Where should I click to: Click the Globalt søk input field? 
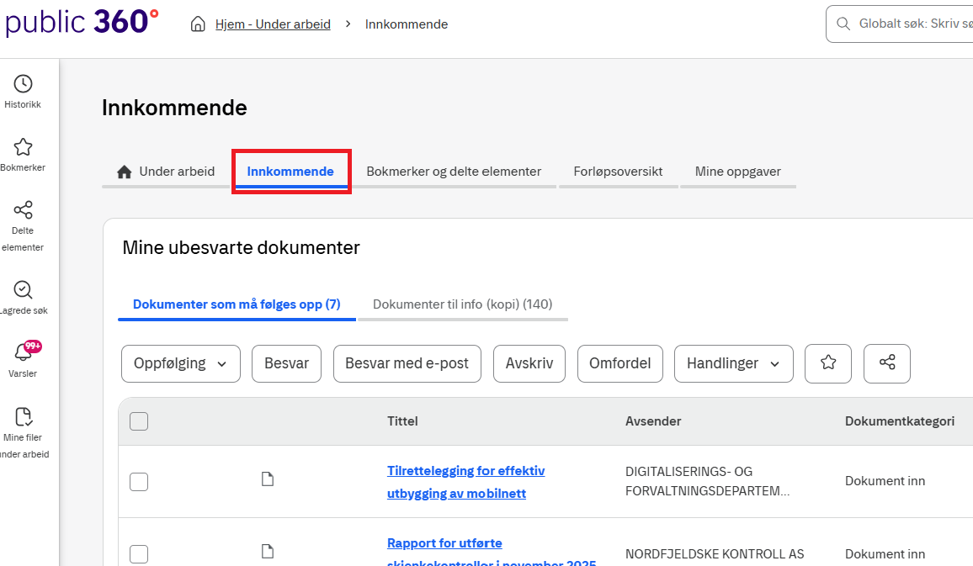[909, 24]
